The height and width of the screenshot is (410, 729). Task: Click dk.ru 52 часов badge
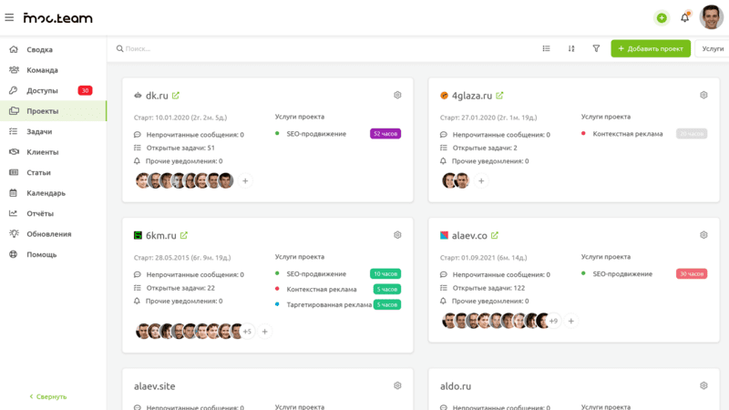coord(385,134)
